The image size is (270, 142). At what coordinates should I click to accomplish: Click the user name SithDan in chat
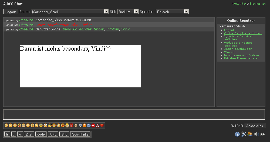coord(112,29)
